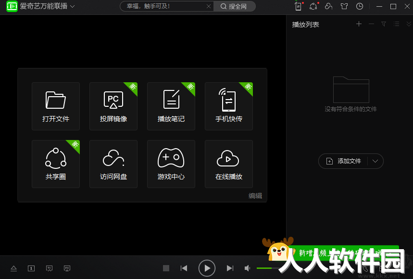
Task: Open the 游戏中心 gamepad tile
Action: tap(171, 164)
